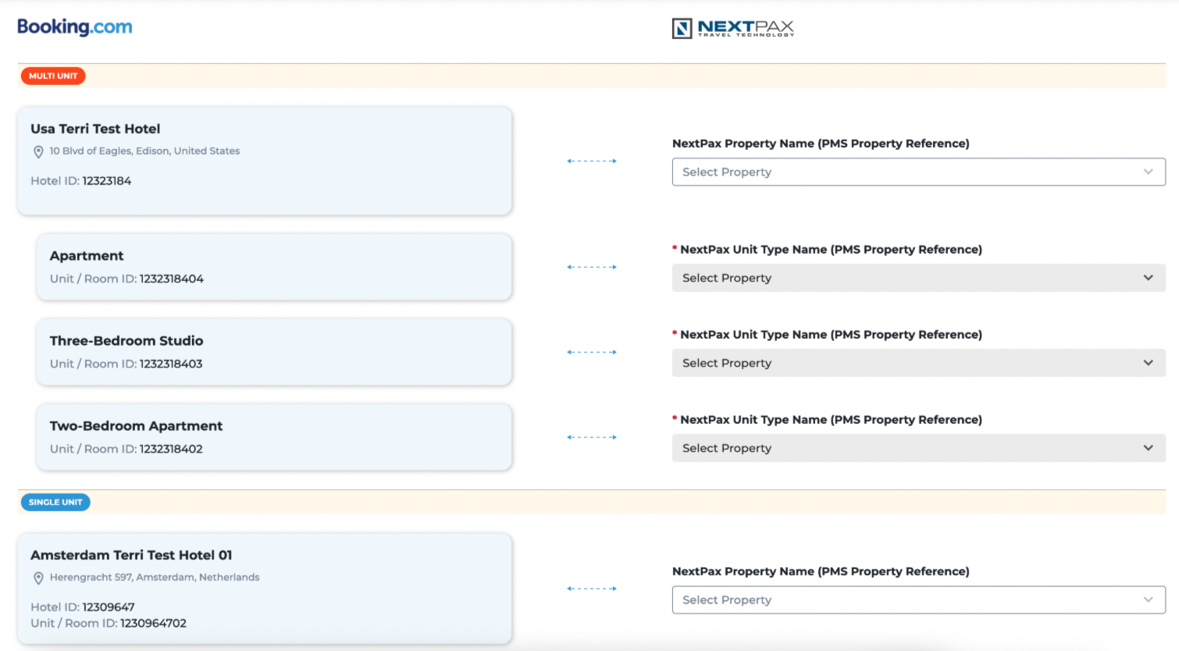Click chevron in Amsterdam property dropdown
The height and width of the screenshot is (651, 1179).
(1149, 599)
